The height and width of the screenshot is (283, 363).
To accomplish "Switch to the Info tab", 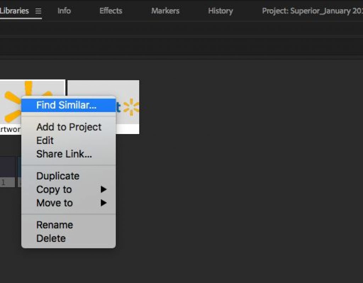I will (64, 11).
